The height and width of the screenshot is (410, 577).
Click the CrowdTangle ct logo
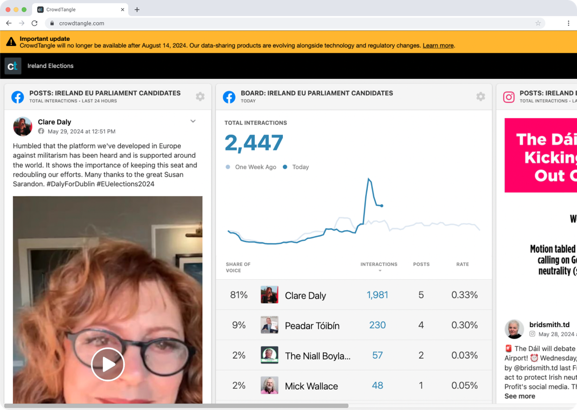pos(13,66)
